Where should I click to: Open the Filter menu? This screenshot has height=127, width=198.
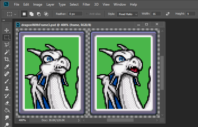[x=86, y=4]
